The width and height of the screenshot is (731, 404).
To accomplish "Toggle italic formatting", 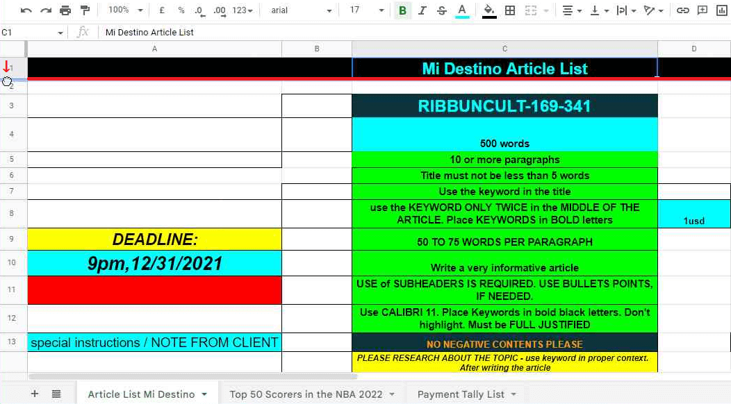I will click(x=422, y=10).
